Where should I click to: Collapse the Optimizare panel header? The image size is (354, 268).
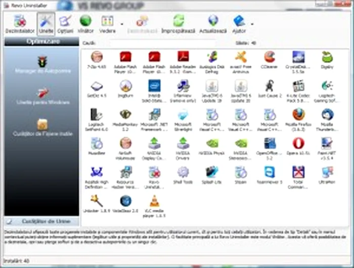pos(41,41)
